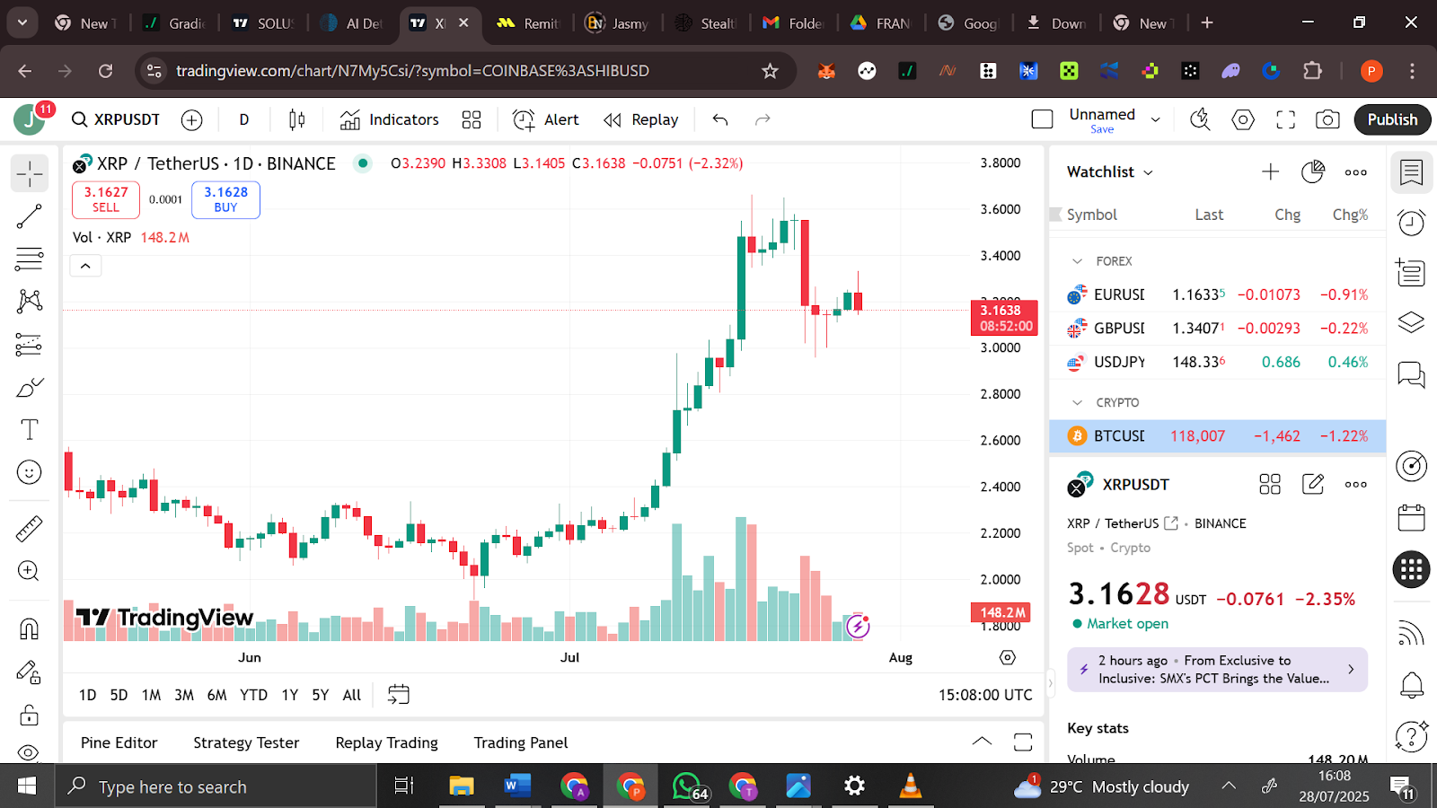
Task: Open the layout setup selector
Action: coord(1043,119)
